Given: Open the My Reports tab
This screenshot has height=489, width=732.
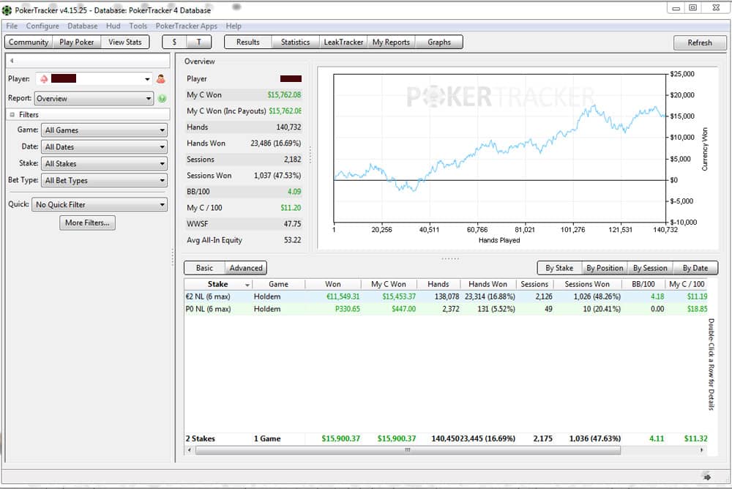Looking at the screenshot, I should 391,42.
